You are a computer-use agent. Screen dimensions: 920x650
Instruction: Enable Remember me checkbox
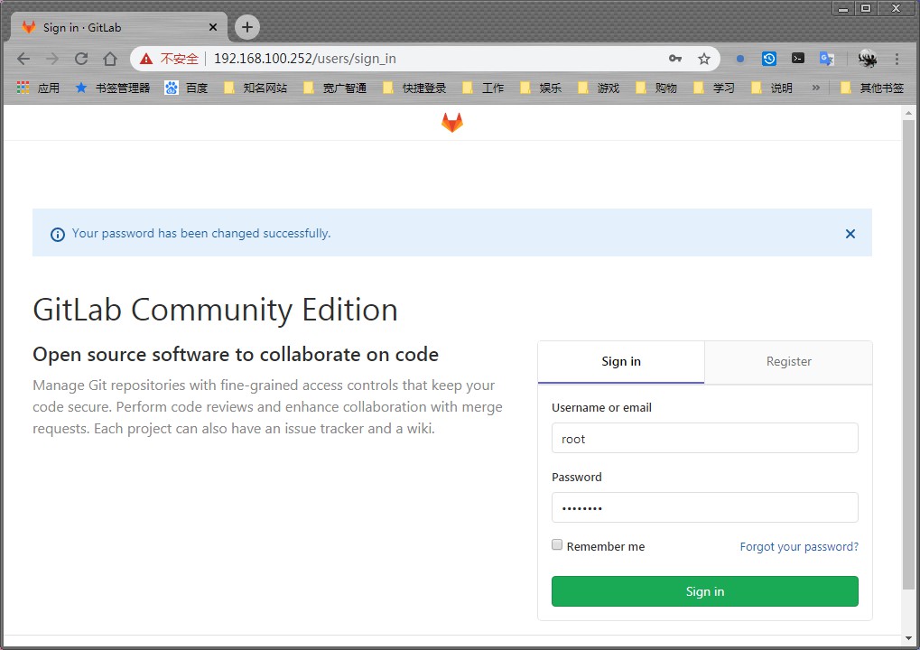(557, 545)
